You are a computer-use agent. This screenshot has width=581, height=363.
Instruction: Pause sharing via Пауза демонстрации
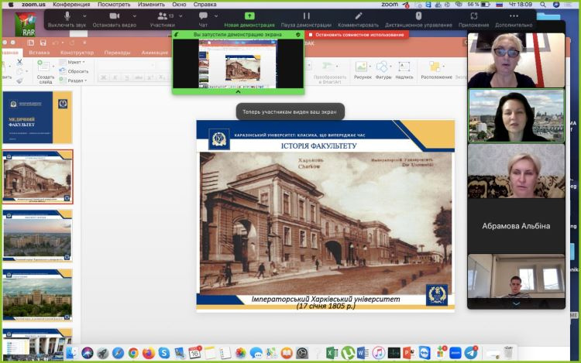tap(306, 19)
